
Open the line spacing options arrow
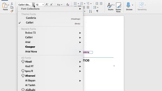98,7
